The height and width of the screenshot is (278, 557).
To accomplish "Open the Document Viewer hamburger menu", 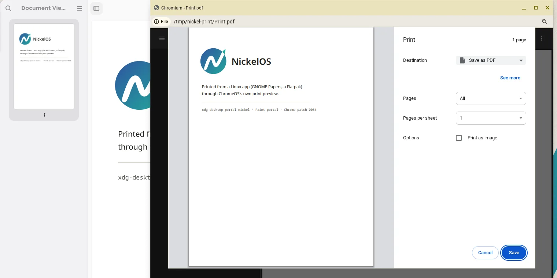I will coord(80,8).
